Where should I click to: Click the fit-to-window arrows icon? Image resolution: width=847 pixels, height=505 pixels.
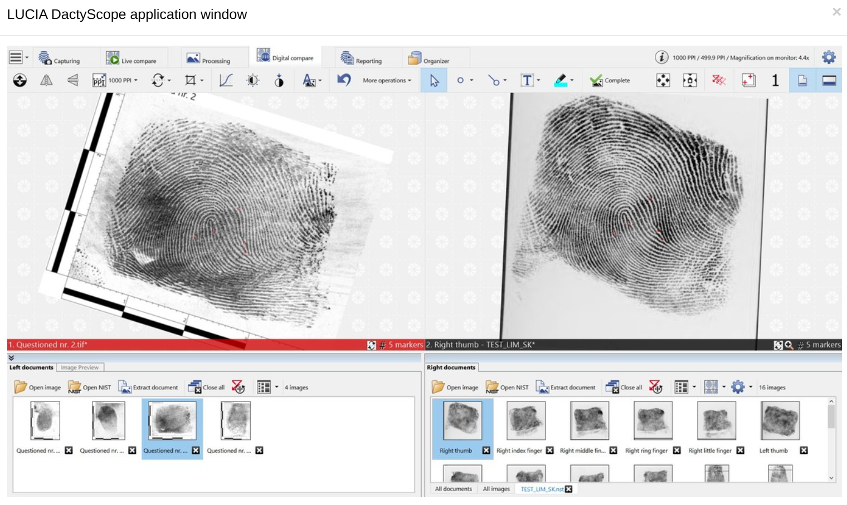(x=663, y=80)
